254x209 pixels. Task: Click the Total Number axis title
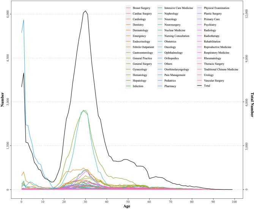252,105
